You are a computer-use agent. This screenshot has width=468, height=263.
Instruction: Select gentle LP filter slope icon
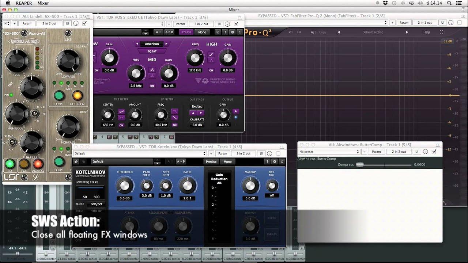175,118
